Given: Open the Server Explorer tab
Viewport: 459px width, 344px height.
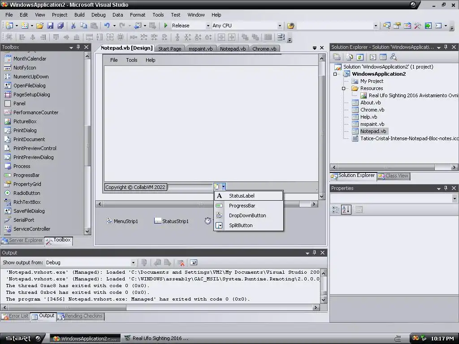Looking at the screenshot, I should click(22, 240).
